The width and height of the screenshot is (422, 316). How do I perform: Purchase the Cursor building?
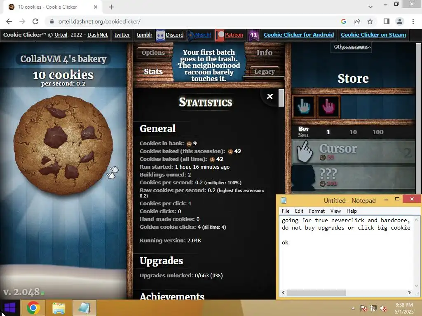click(x=353, y=152)
